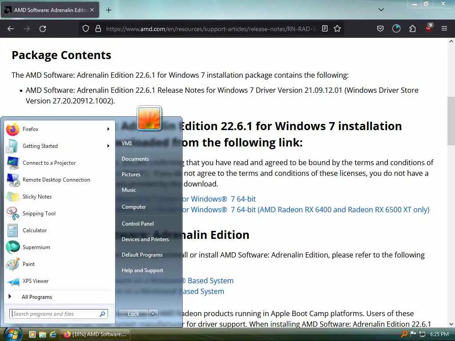
Task: Click scrollbar up arrow on page
Action: tap(451, 41)
